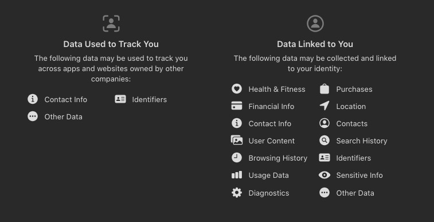
Task: Click the User Content photos icon
Action: tap(237, 140)
